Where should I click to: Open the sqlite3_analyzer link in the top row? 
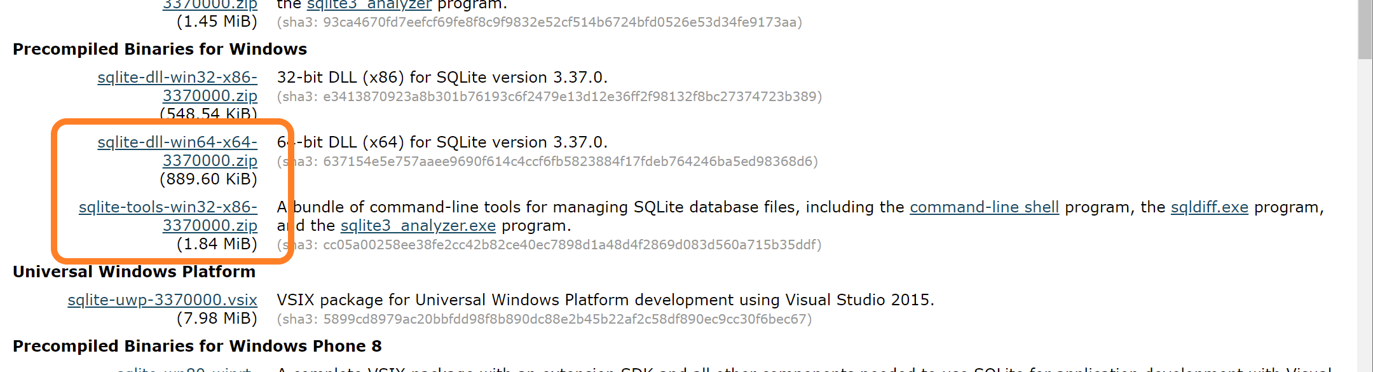pyautogui.click(x=369, y=4)
